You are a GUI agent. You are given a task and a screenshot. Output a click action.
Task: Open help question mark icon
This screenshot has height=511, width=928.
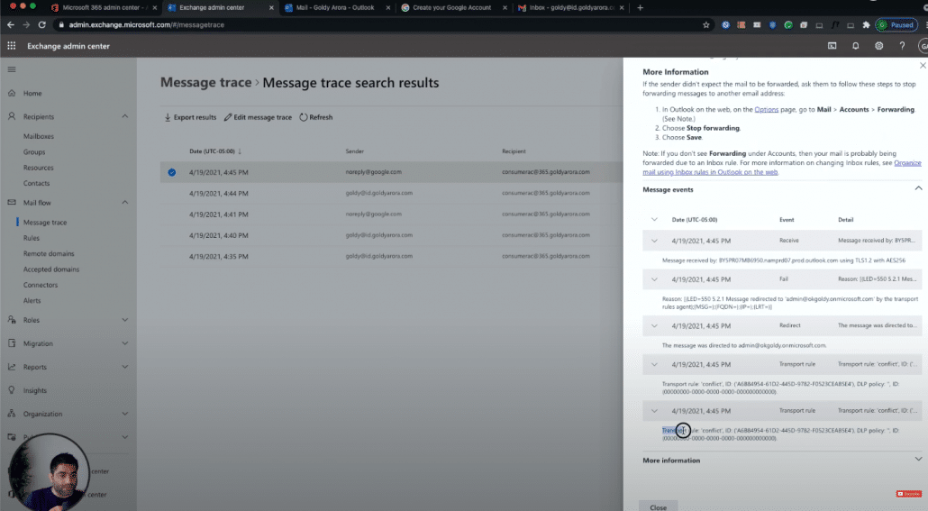(902, 46)
